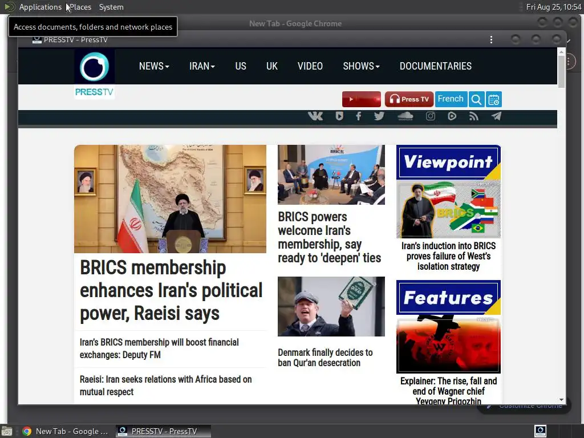Image resolution: width=584 pixels, height=438 pixels.
Task: Open the Instagram social icon
Action: 431,116
